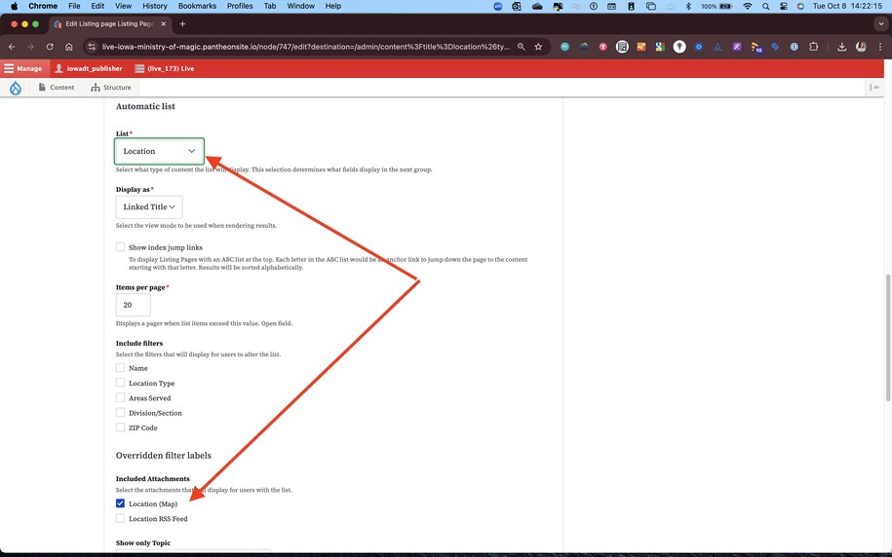Click the Show only Topic label
The height and width of the screenshot is (557, 892).
pos(142,542)
